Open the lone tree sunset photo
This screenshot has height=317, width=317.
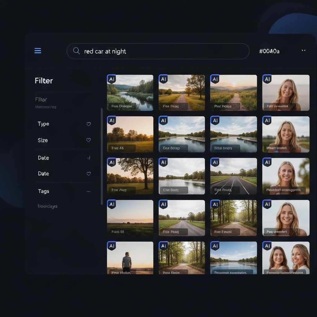[x=130, y=176]
